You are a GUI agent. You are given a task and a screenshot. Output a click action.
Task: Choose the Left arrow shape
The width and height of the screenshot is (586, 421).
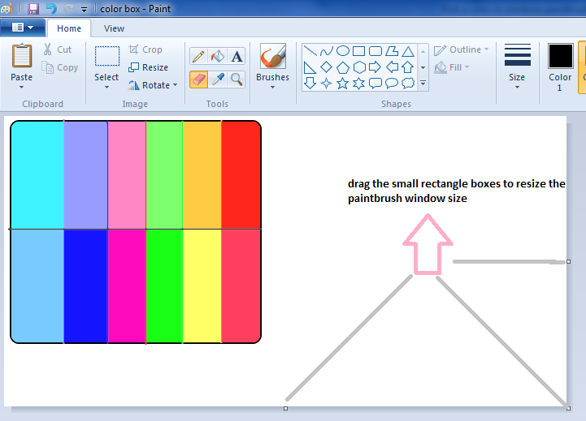[392, 67]
